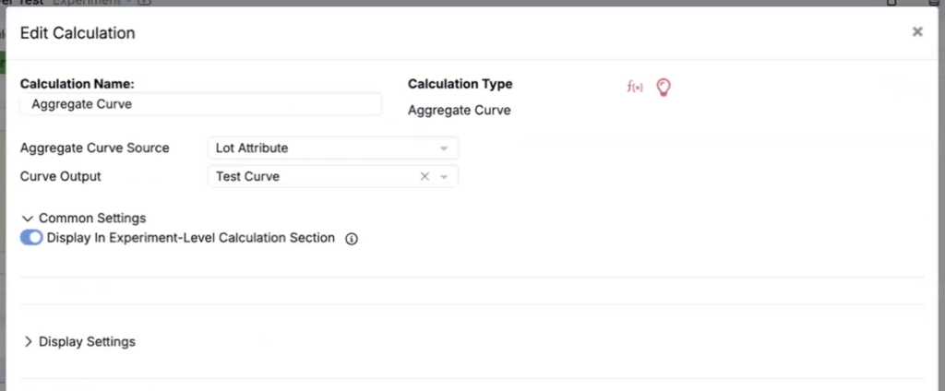
Task: Clear the Test Curve selection with its X
Action: tap(425, 176)
